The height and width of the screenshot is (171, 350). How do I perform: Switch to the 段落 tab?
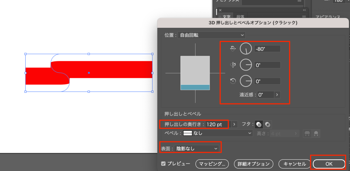coord(240,16)
